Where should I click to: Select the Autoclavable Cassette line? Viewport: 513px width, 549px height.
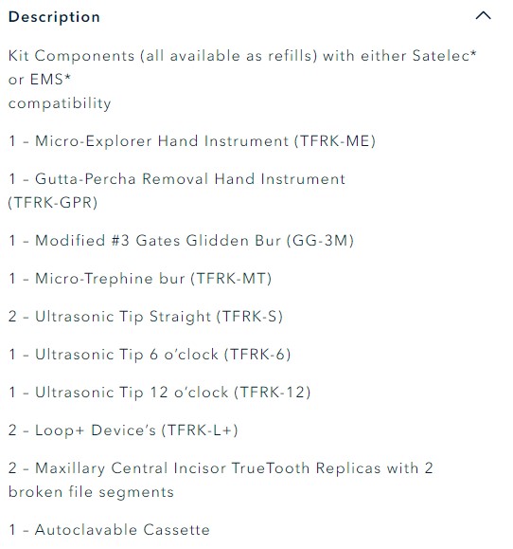click(109, 530)
